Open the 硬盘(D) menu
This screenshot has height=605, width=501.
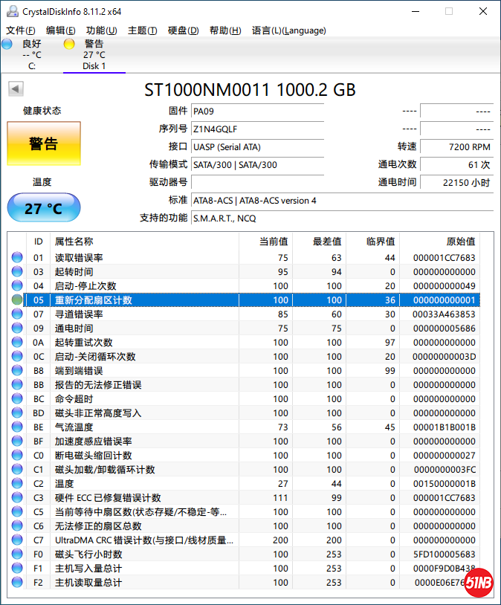pyautogui.click(x=183, y=30)
